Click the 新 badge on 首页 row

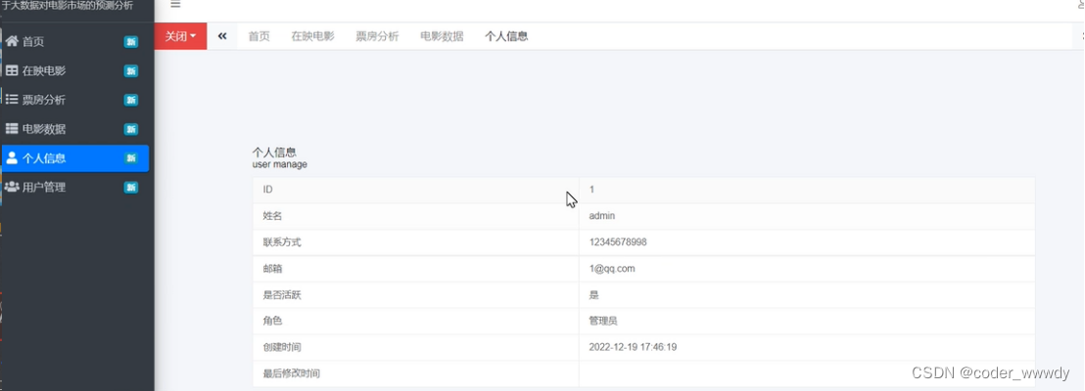(131, 42)
